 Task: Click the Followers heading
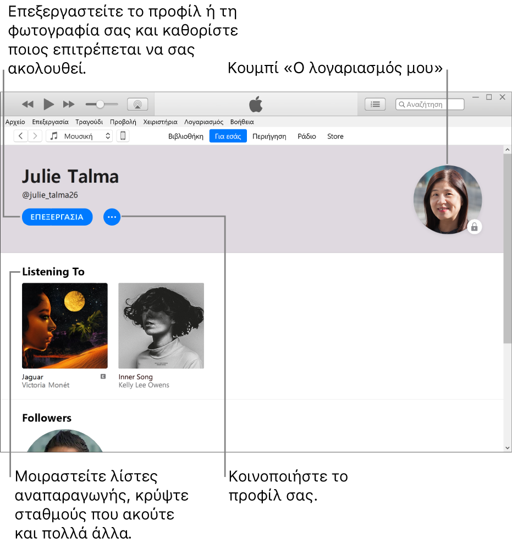pos(47,418)
